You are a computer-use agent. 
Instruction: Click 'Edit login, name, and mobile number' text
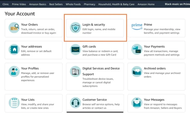click(99, 31)
